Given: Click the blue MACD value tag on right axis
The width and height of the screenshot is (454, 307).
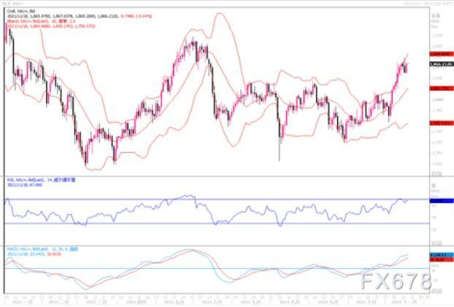Looking at the screenshot, I should click(x=442, y=255).
